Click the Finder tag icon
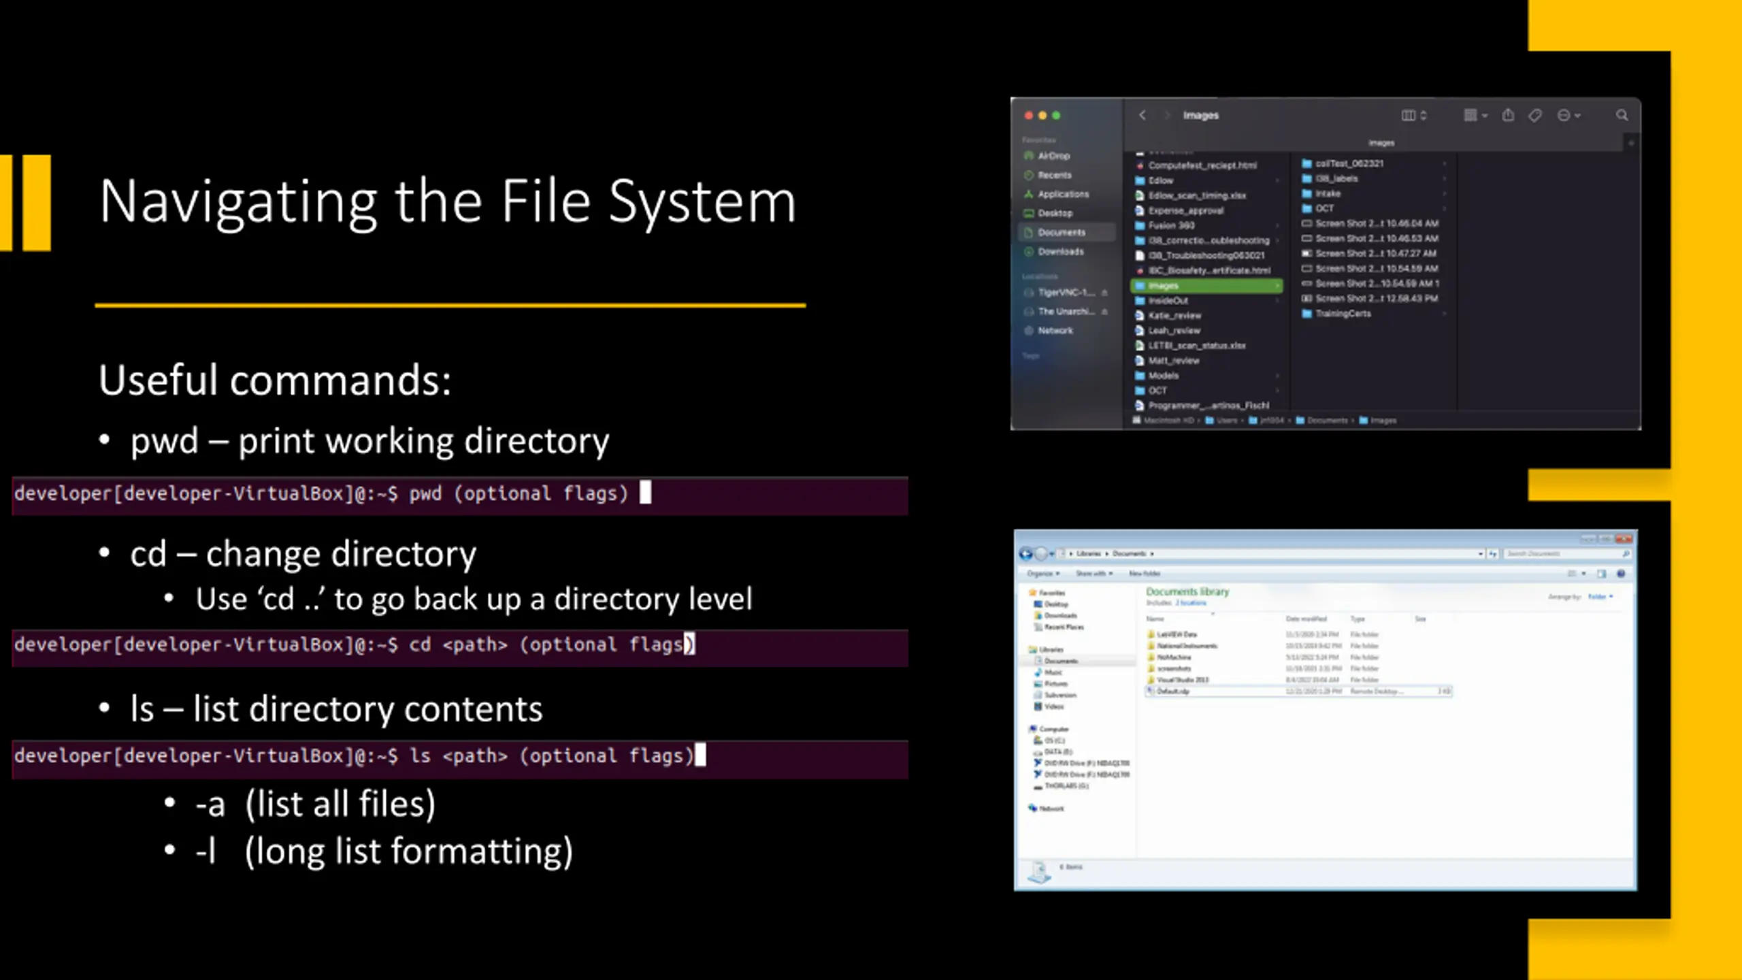 click(1535, 115)
